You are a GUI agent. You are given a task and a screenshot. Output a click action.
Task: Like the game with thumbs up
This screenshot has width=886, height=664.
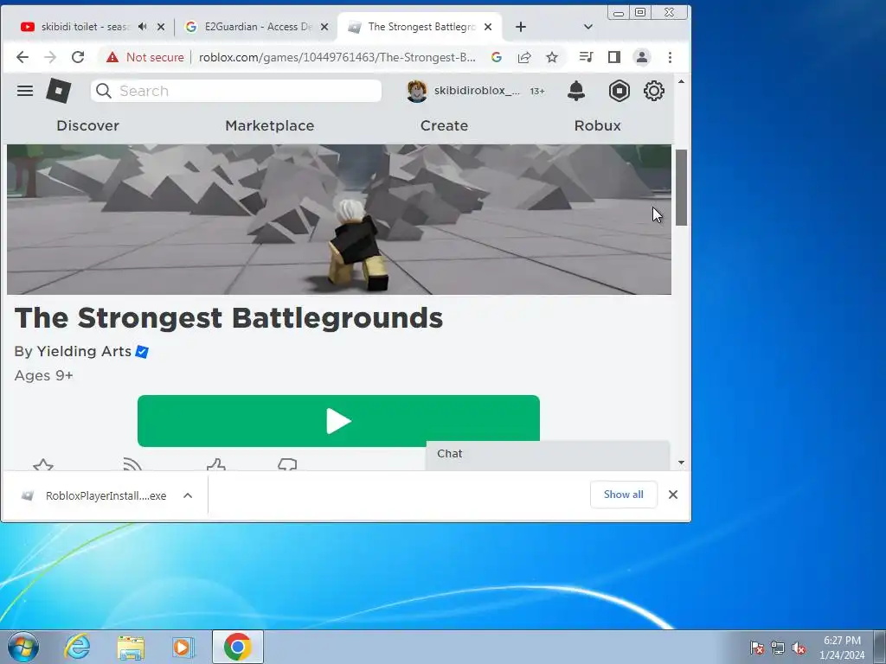(215, 465)
